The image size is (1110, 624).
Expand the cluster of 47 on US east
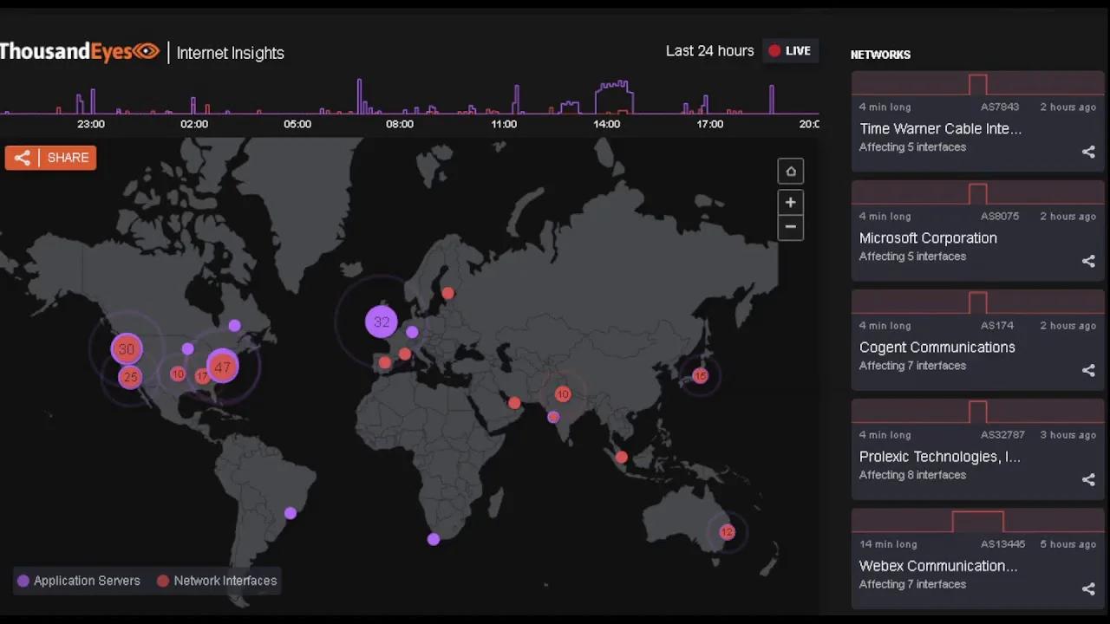pyautogui.click(x=223, y=367)
